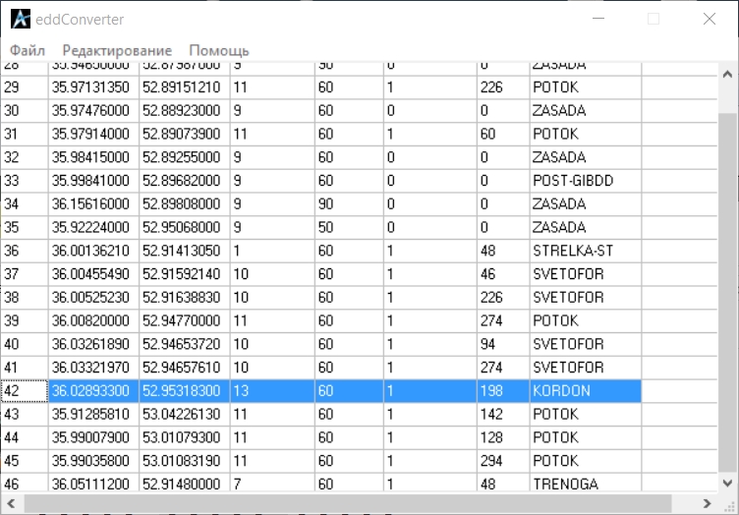Click the vertical scrollbar up arrow
The width and height of the screenshot is (739, 515).
click(x=728, y=75)
